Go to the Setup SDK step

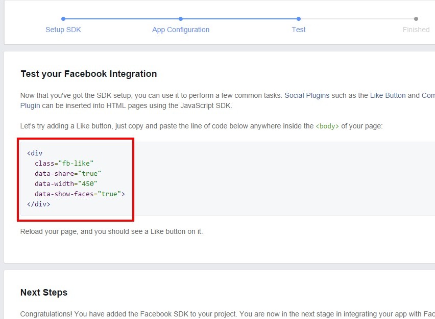tap(63, 30)
